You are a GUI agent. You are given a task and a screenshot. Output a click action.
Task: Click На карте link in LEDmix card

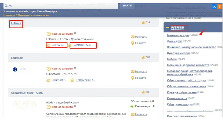tap(140, 43)
